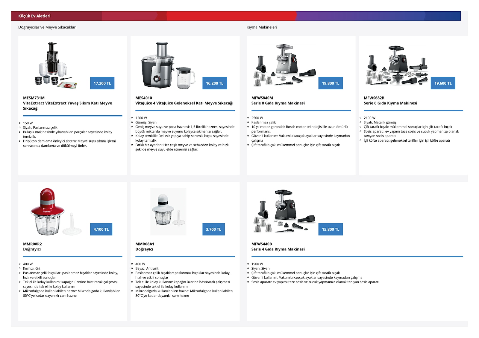Click the 10 yıl motor garantisi line
Image resolution: width=479 pixels, height=338 pixels.
click(300, 129)
